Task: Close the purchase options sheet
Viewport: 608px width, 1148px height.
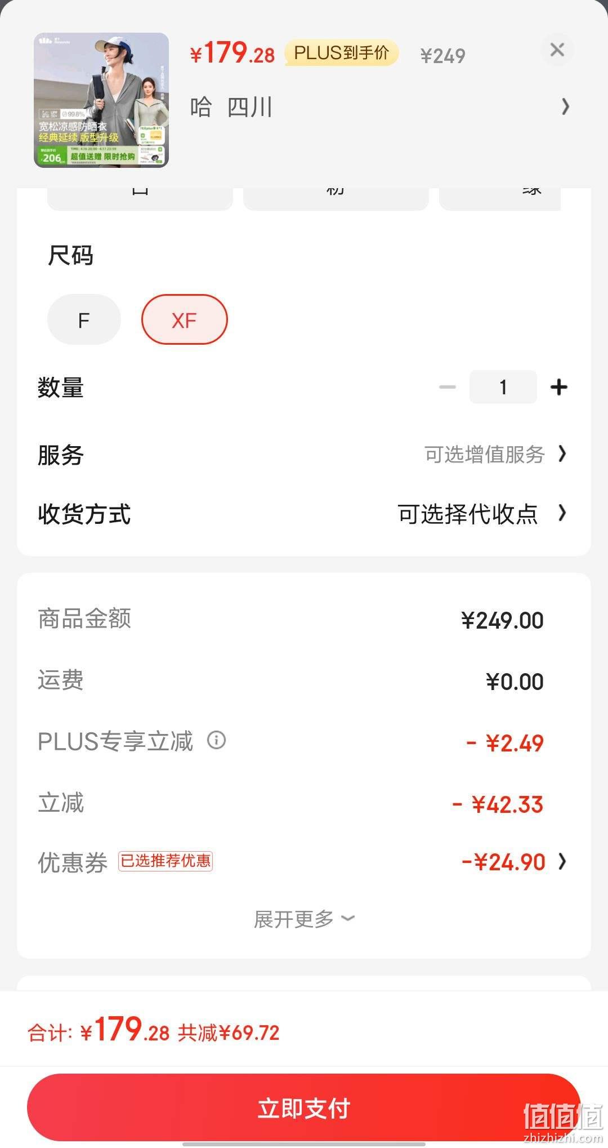Action: click(x=557, y=50)
